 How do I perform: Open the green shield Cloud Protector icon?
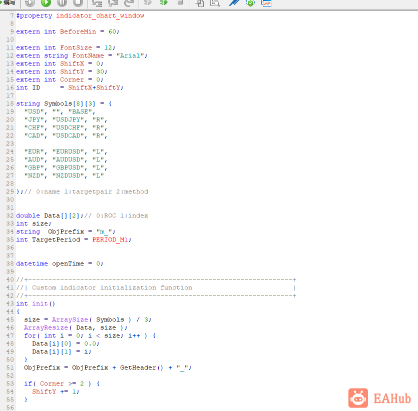click(x=250, y=3)
